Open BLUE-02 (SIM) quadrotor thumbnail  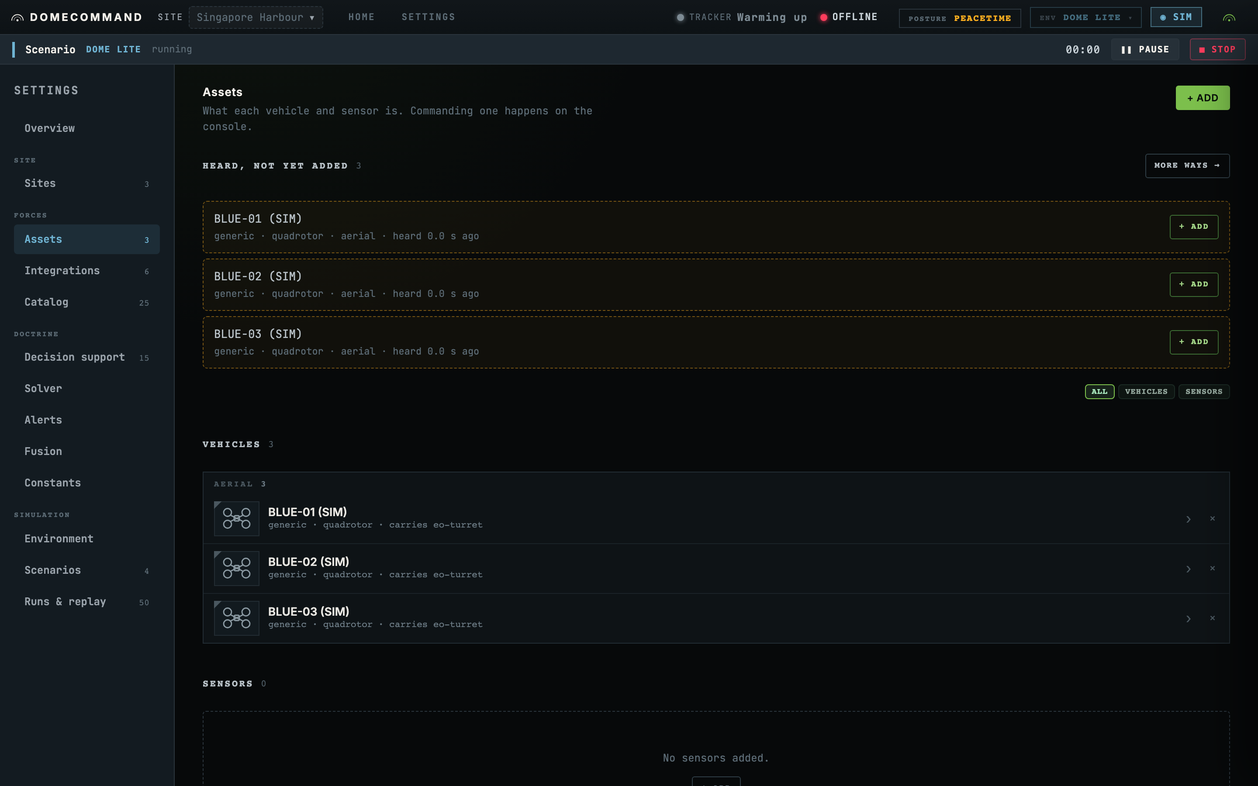(x=236, y=568)
